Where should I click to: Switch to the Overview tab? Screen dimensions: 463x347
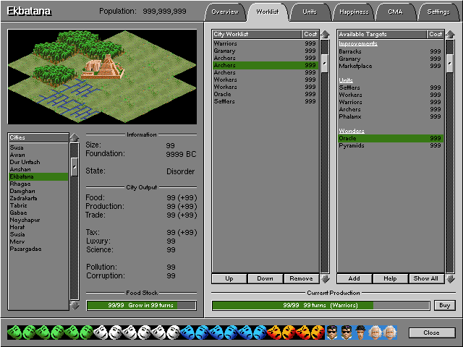[225, 12]
